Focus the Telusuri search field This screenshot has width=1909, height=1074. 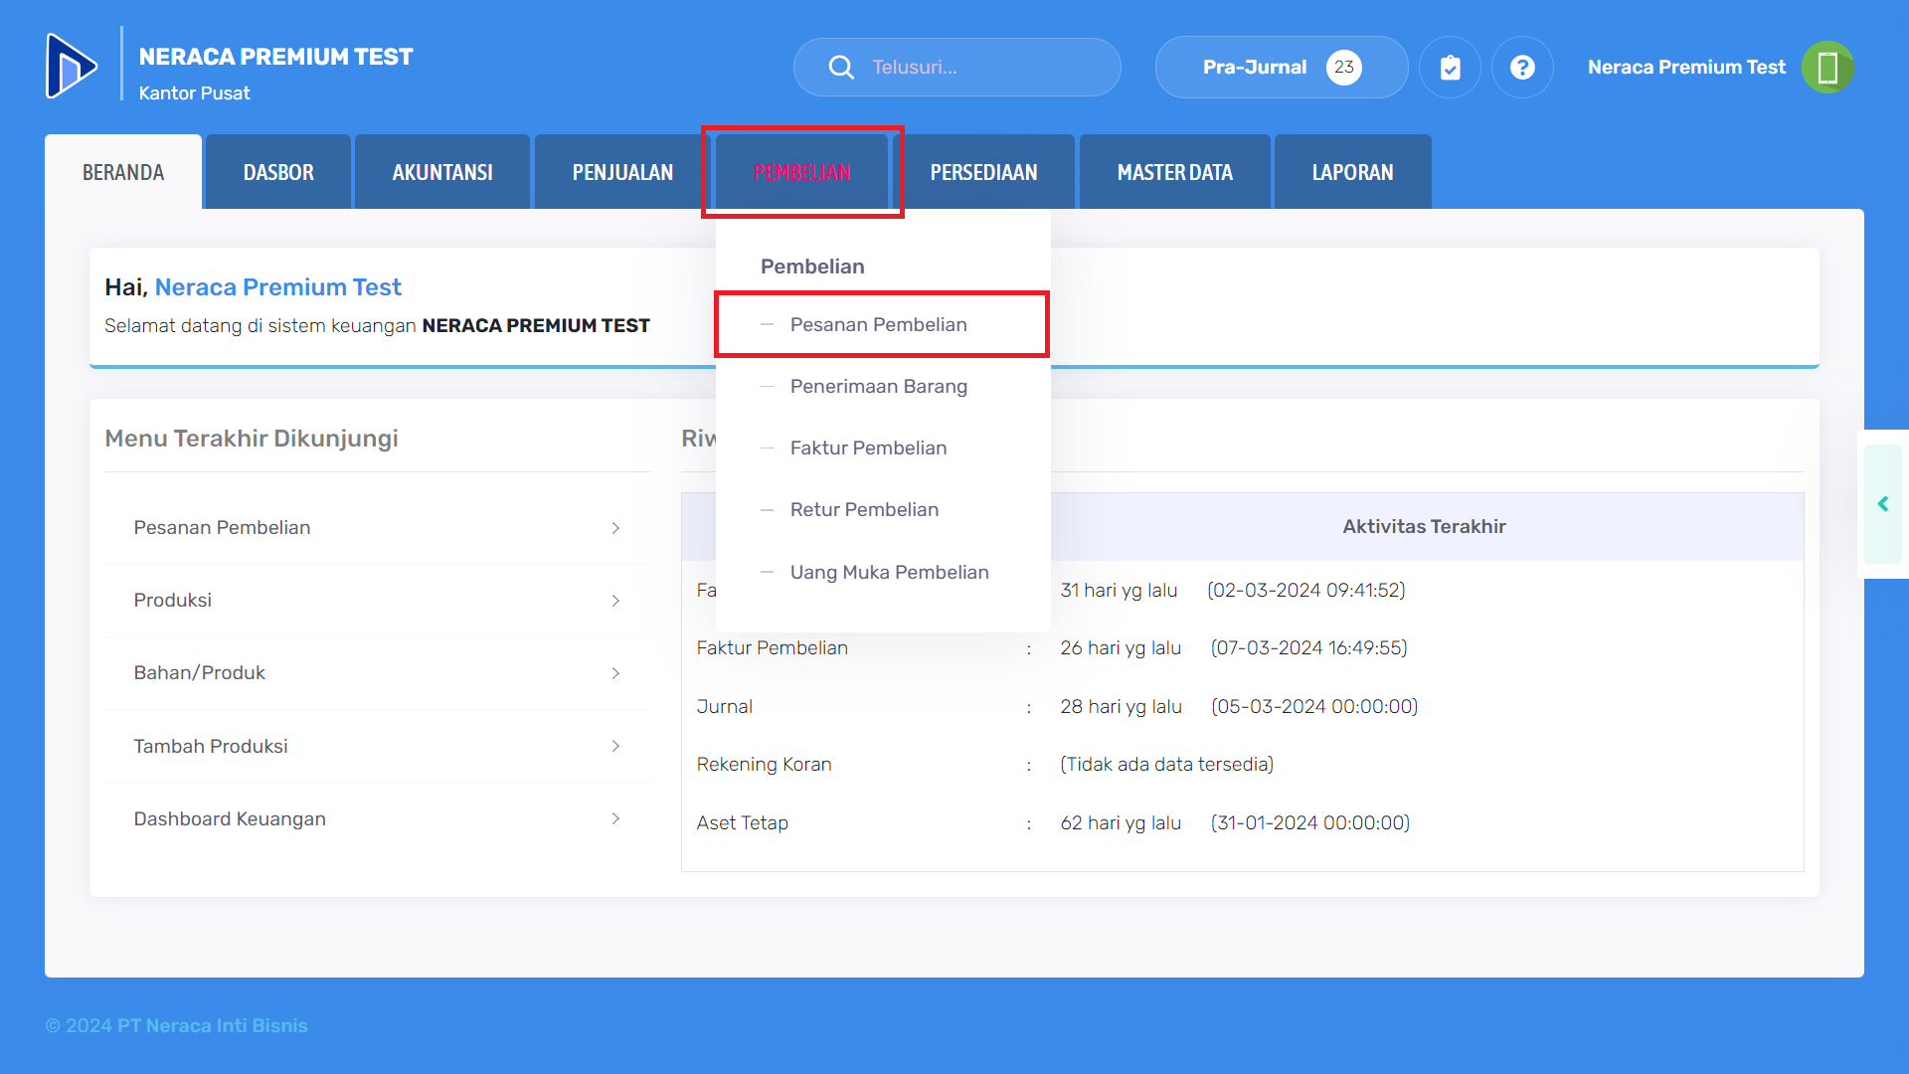click(x=957, y=67)
